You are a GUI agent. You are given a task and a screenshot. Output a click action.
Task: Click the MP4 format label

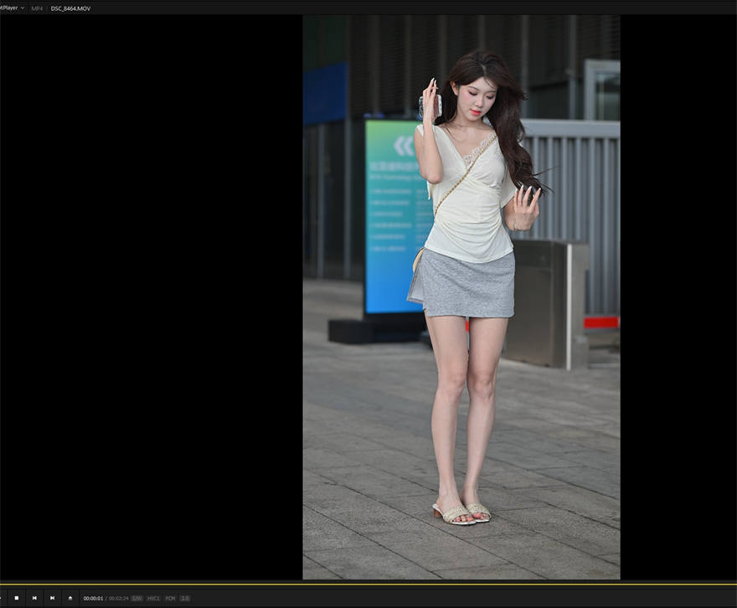37,8
